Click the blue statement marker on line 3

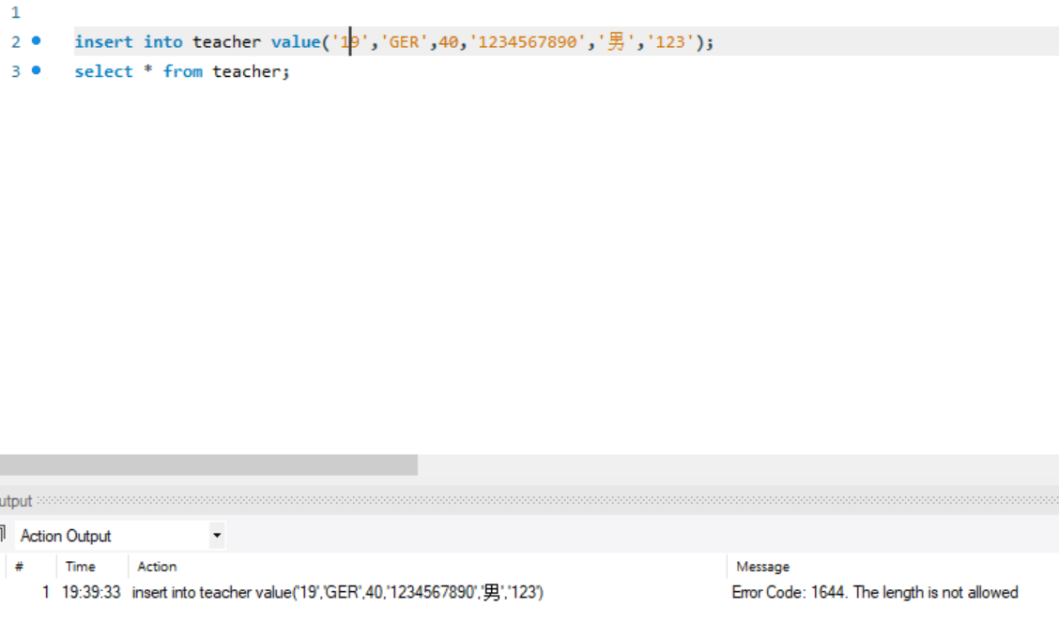(37, 70)
